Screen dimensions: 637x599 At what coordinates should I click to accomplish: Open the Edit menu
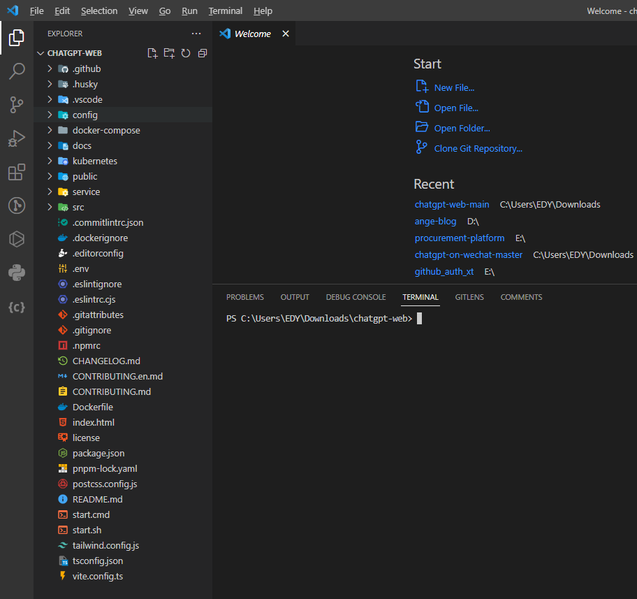point(62,11)
